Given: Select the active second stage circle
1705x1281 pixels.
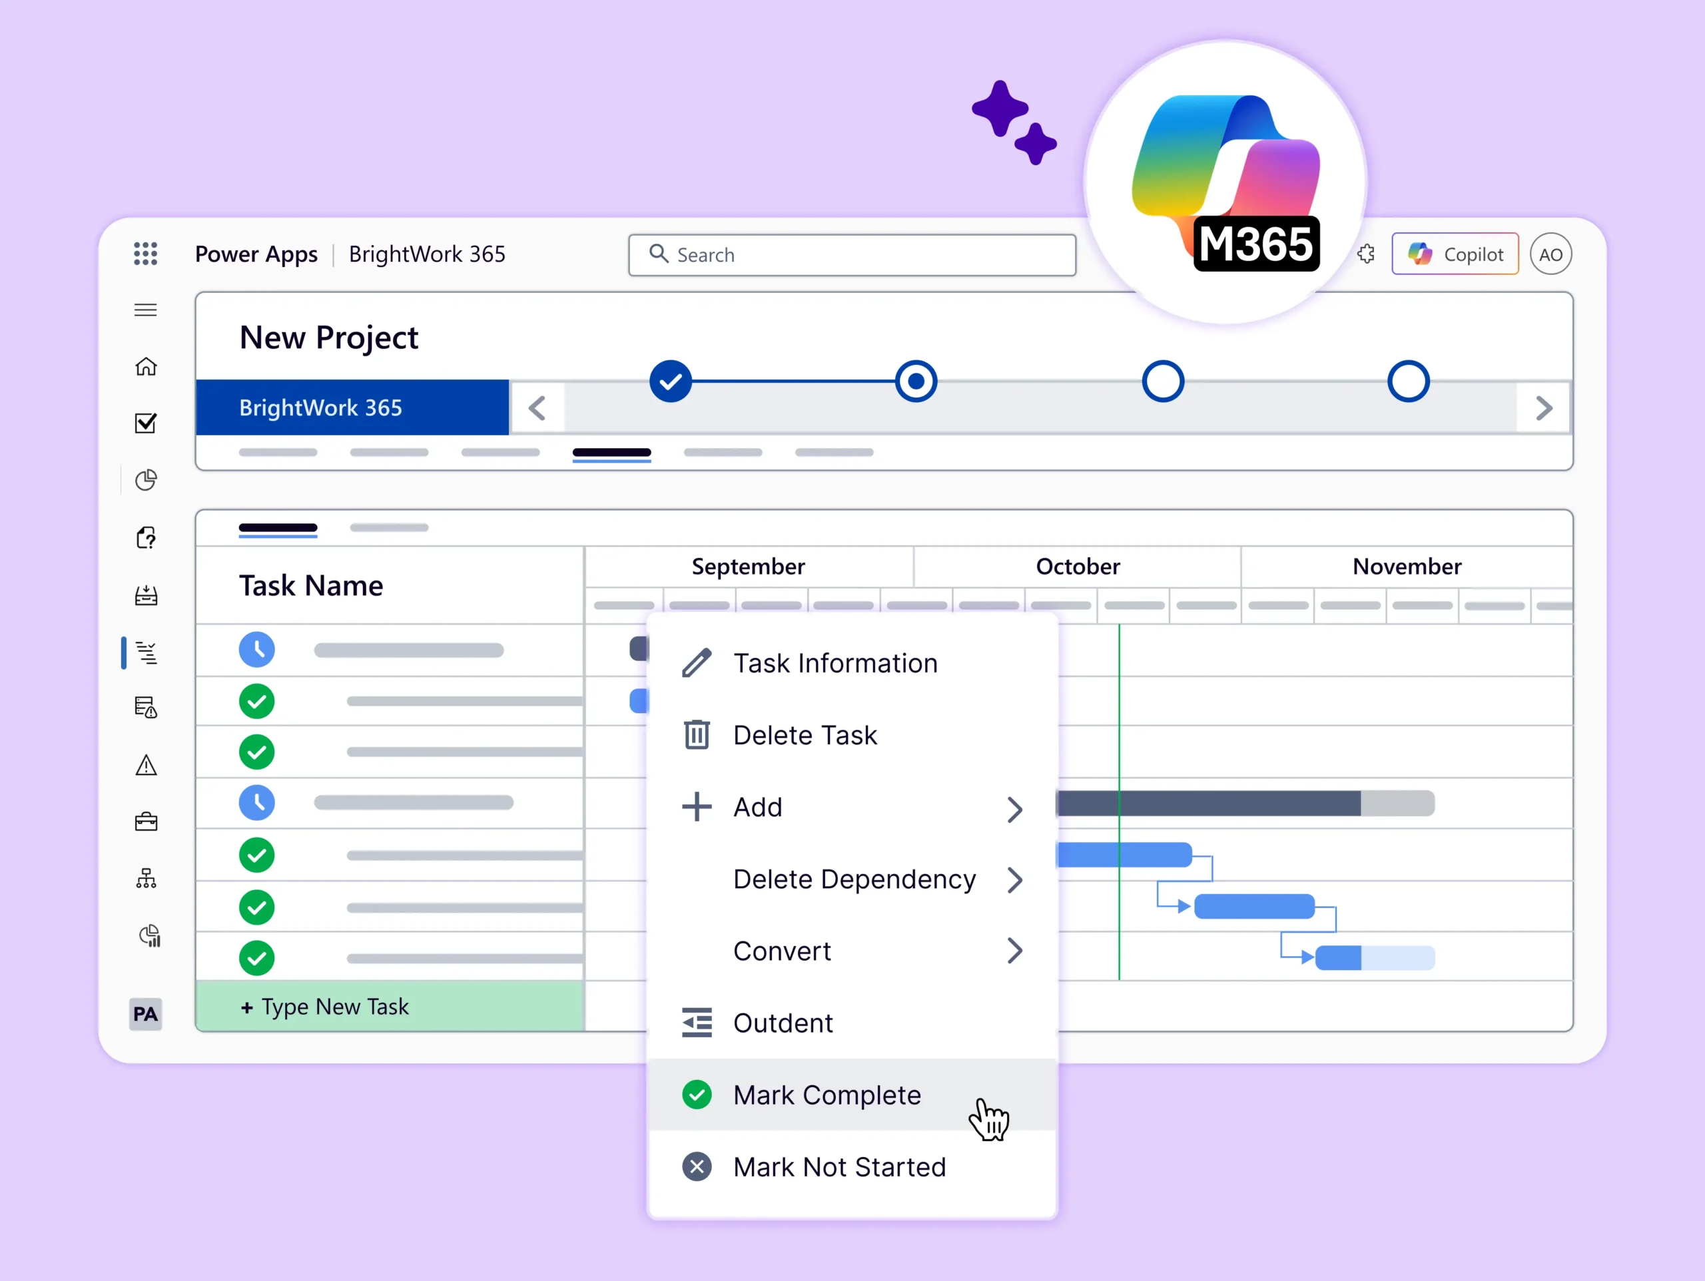Looking at the screenshot, I should coord(916,381).
